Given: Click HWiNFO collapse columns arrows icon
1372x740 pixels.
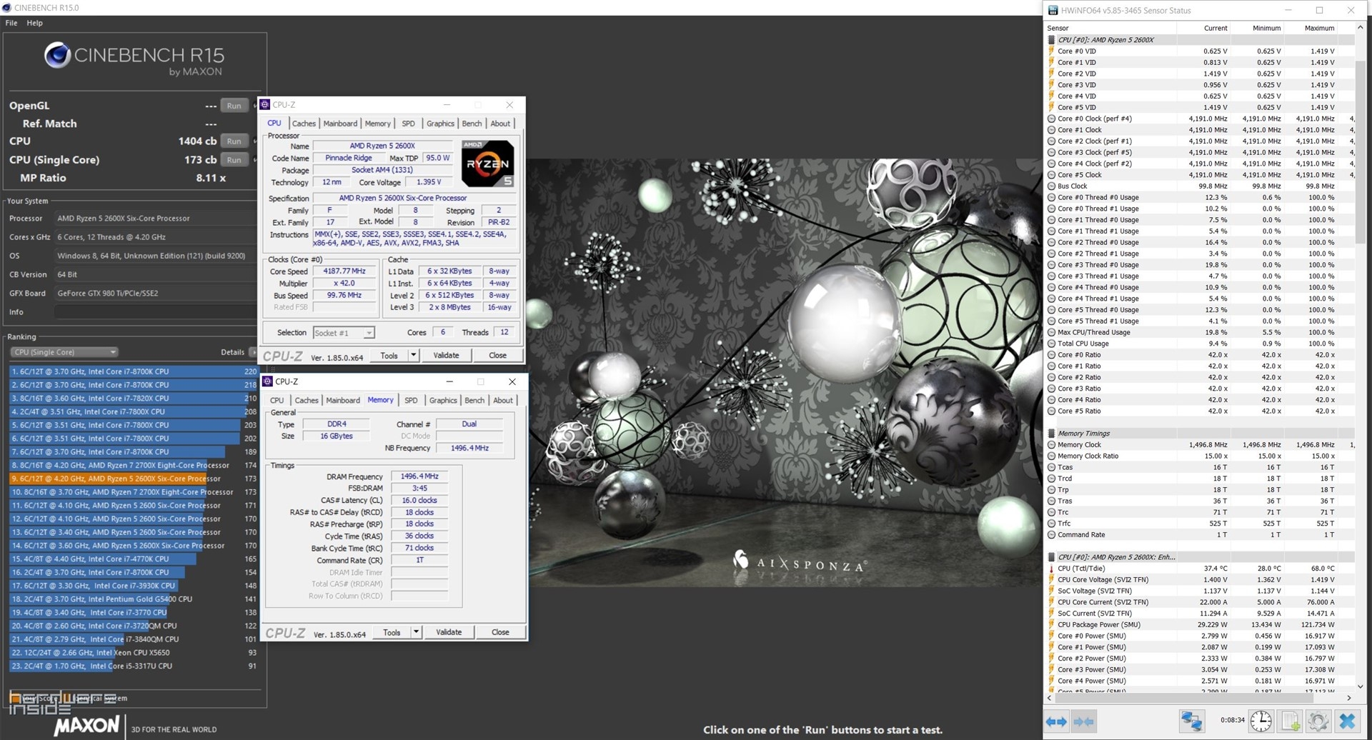Looking at the screenshot, I should click(x=1083, y=721).
